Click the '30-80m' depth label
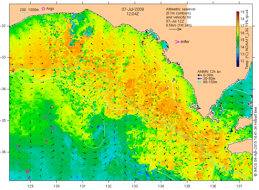The height and width of the screenshot is (190, 259). (x=209, y=79)
